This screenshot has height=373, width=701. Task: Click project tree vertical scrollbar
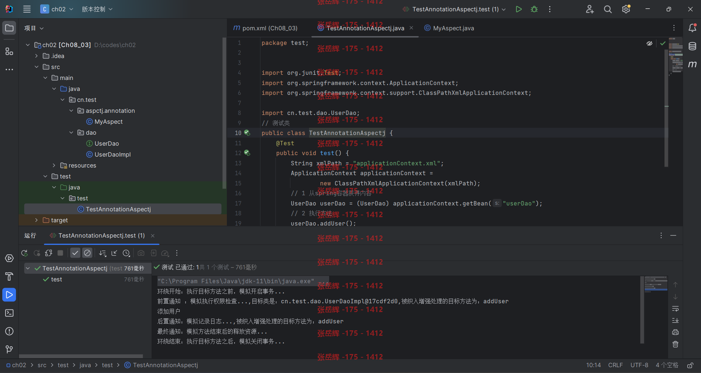click(x=224, y=113)
